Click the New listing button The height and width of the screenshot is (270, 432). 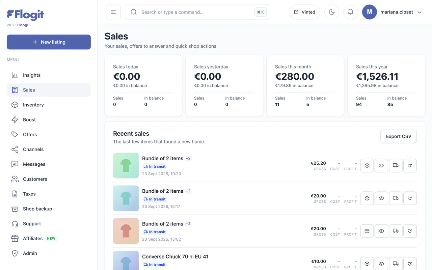pos(49,42)
